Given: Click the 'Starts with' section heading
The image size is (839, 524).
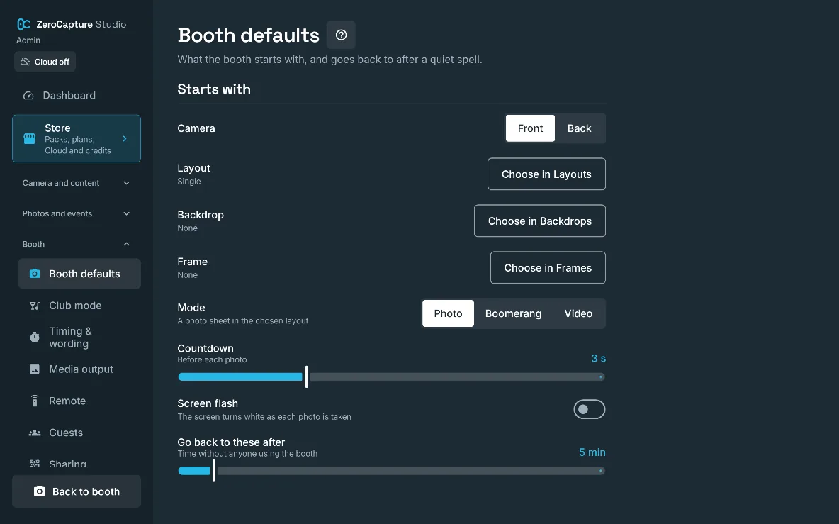Looking at the screenshot, I should pyautogui.click(x=214, y=89).
